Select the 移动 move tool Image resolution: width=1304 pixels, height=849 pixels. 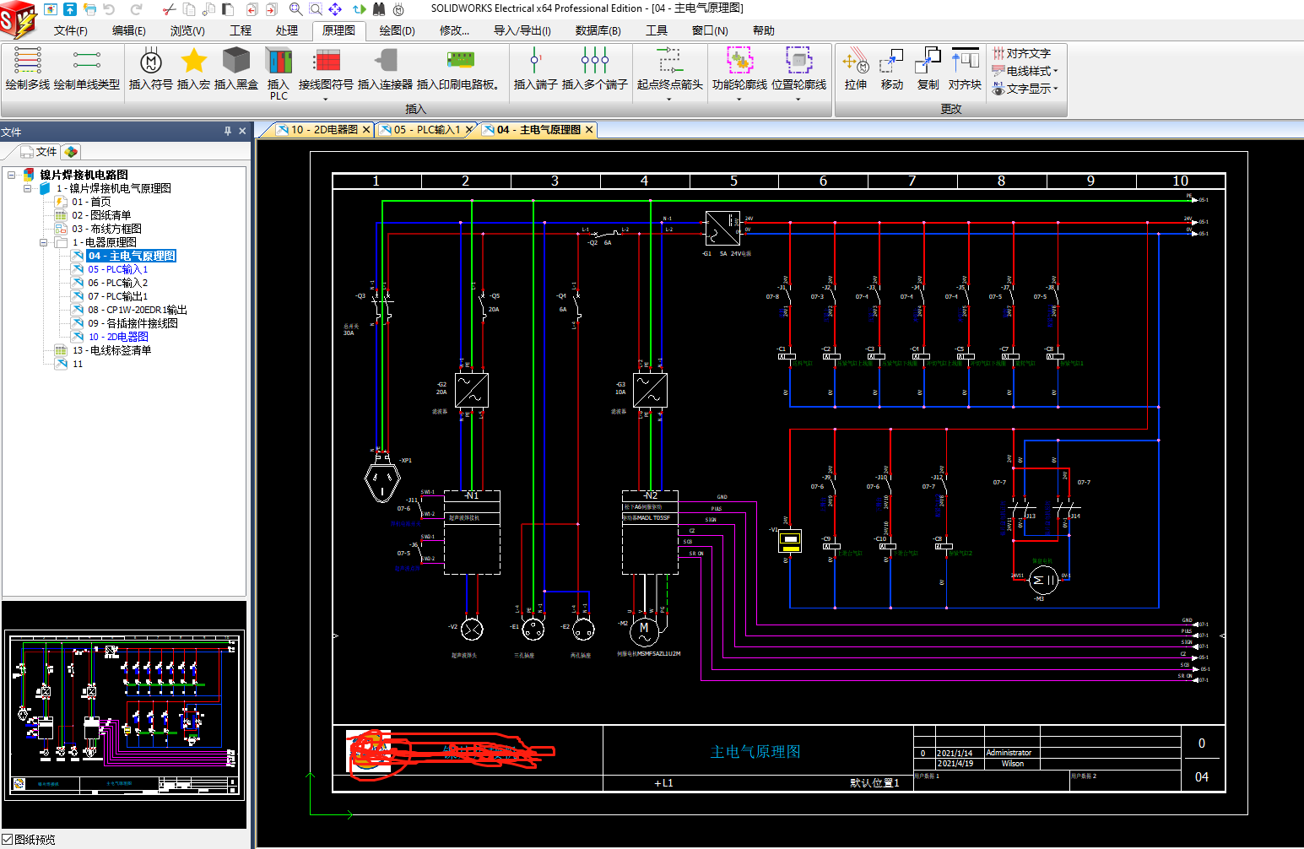(x=891, y=68)
